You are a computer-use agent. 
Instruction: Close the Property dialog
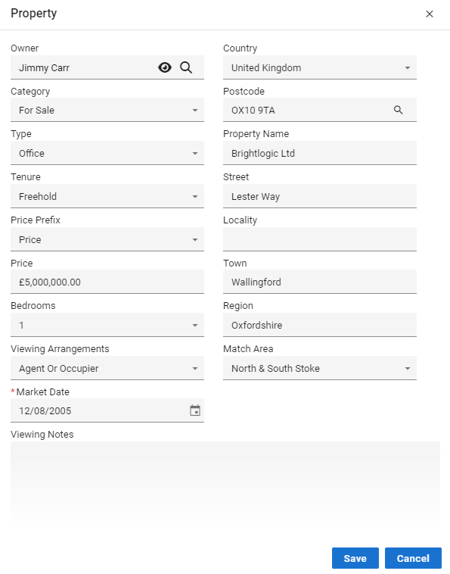430,14
